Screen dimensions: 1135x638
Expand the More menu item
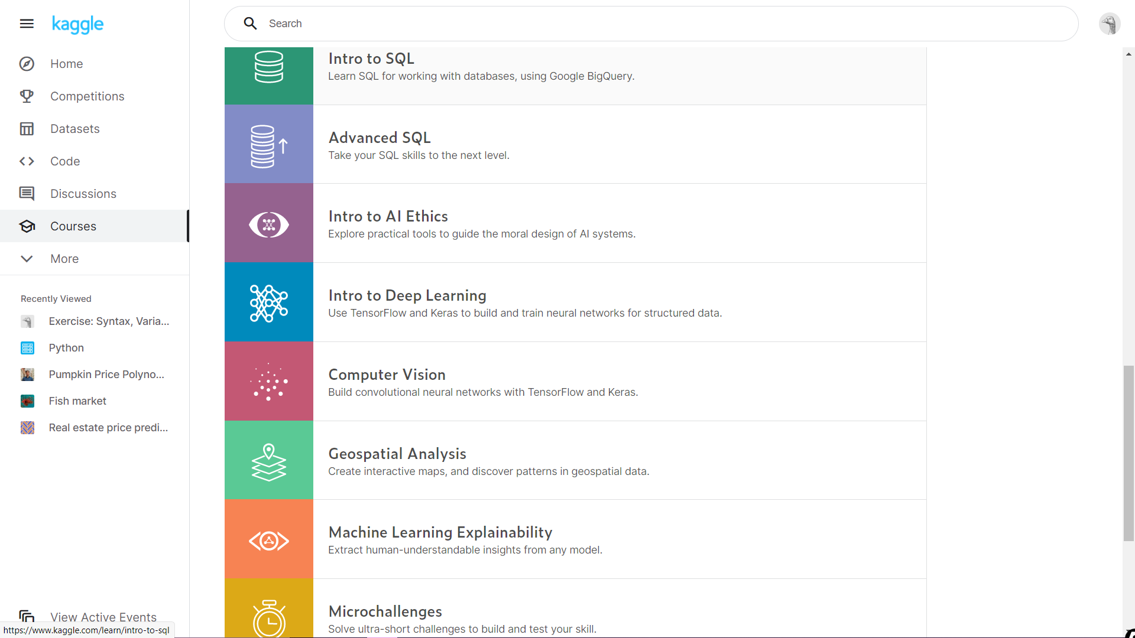click(x=95, y=259)
